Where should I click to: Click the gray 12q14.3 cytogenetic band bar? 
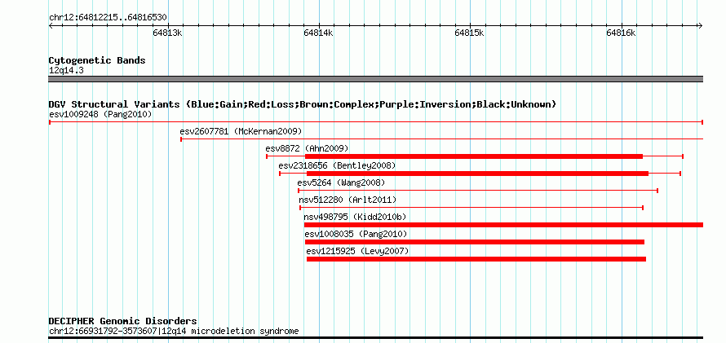(376, 79)
